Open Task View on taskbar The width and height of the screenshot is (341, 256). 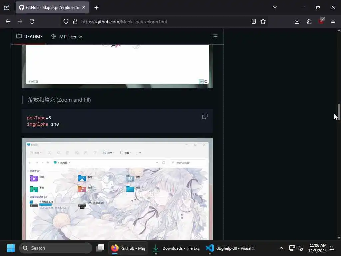(100, 248)
